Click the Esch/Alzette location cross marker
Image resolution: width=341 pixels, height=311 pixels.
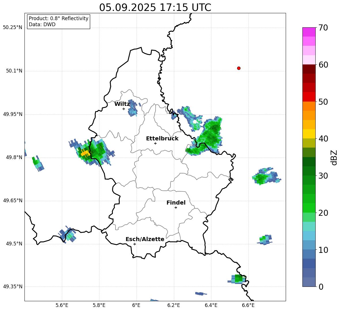[x=134, y=244]
